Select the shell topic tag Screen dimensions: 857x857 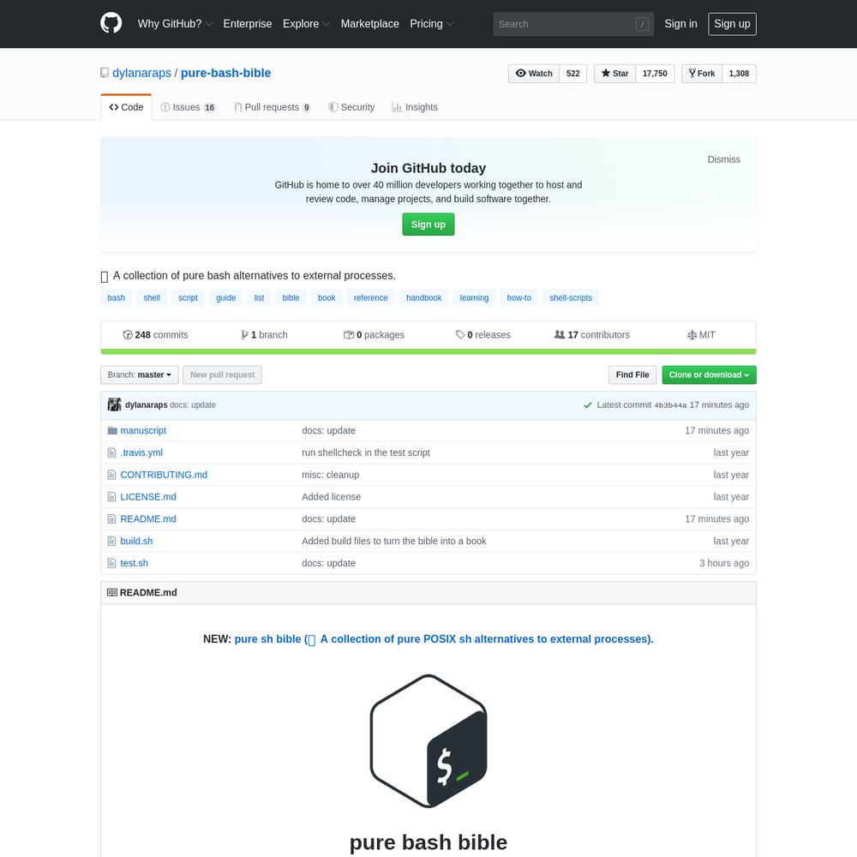click(152, 298)
